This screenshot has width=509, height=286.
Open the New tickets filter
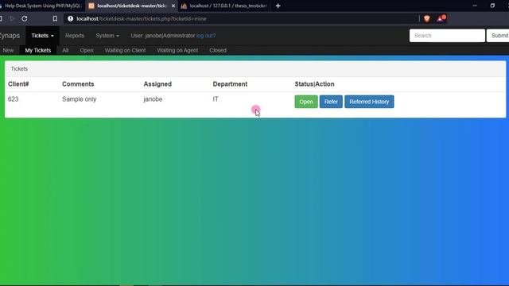(8, 50)
